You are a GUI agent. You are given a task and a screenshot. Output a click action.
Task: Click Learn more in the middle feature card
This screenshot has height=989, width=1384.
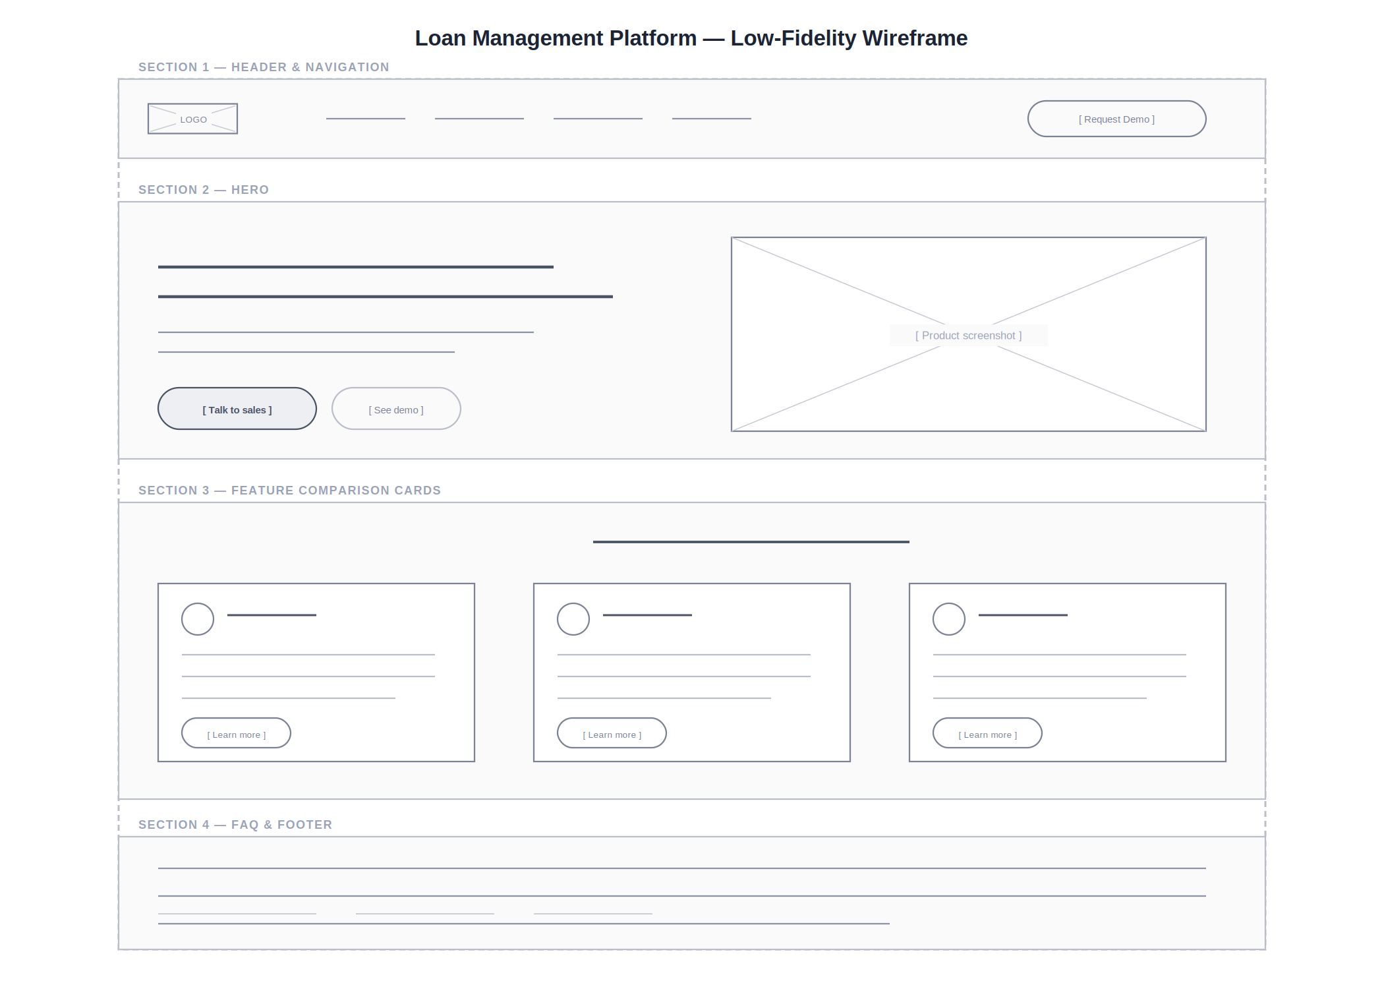click(612, 733)
